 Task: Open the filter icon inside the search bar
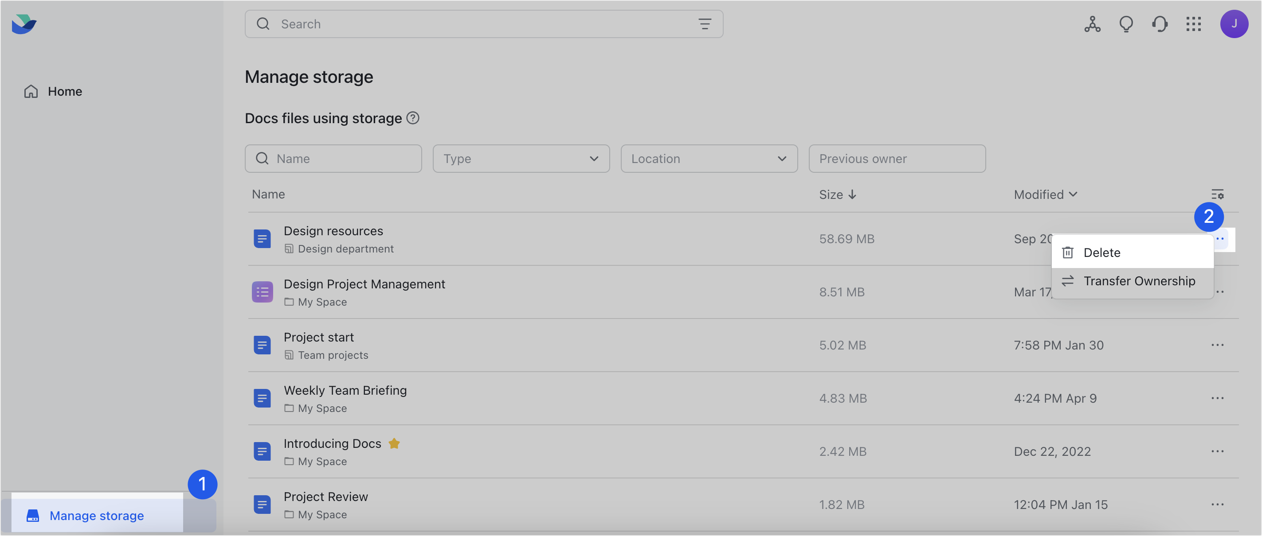click(705, 23)
